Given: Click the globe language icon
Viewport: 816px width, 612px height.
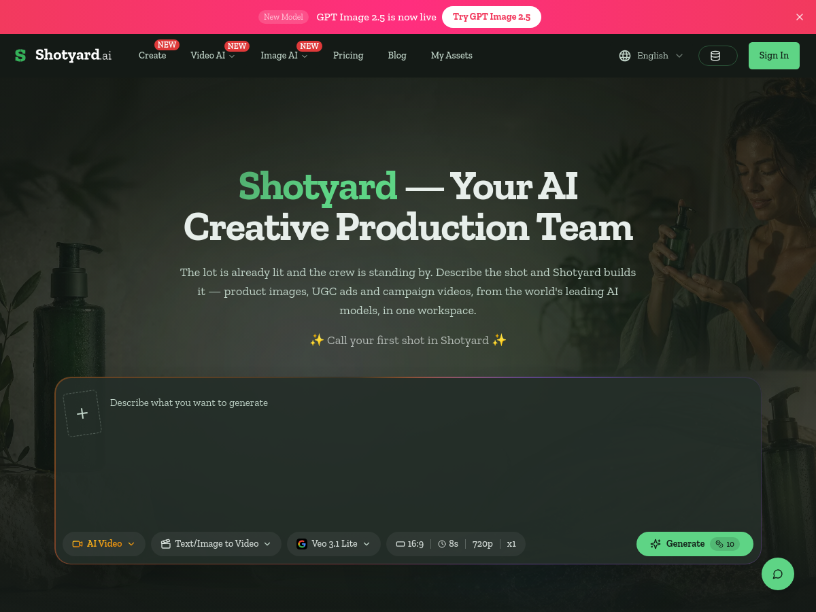Looking at the screenshot, I should coord(625,56).
